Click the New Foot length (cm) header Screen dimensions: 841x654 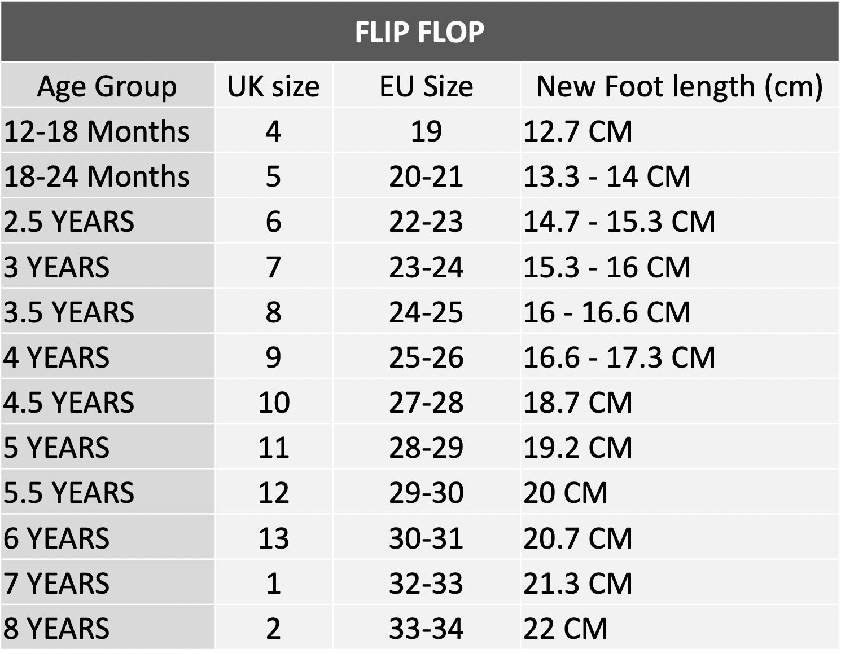coord(680,86)
